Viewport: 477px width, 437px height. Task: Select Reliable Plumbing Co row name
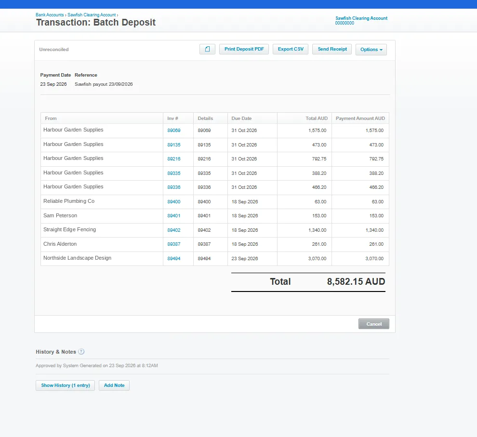tap(69, 201)
